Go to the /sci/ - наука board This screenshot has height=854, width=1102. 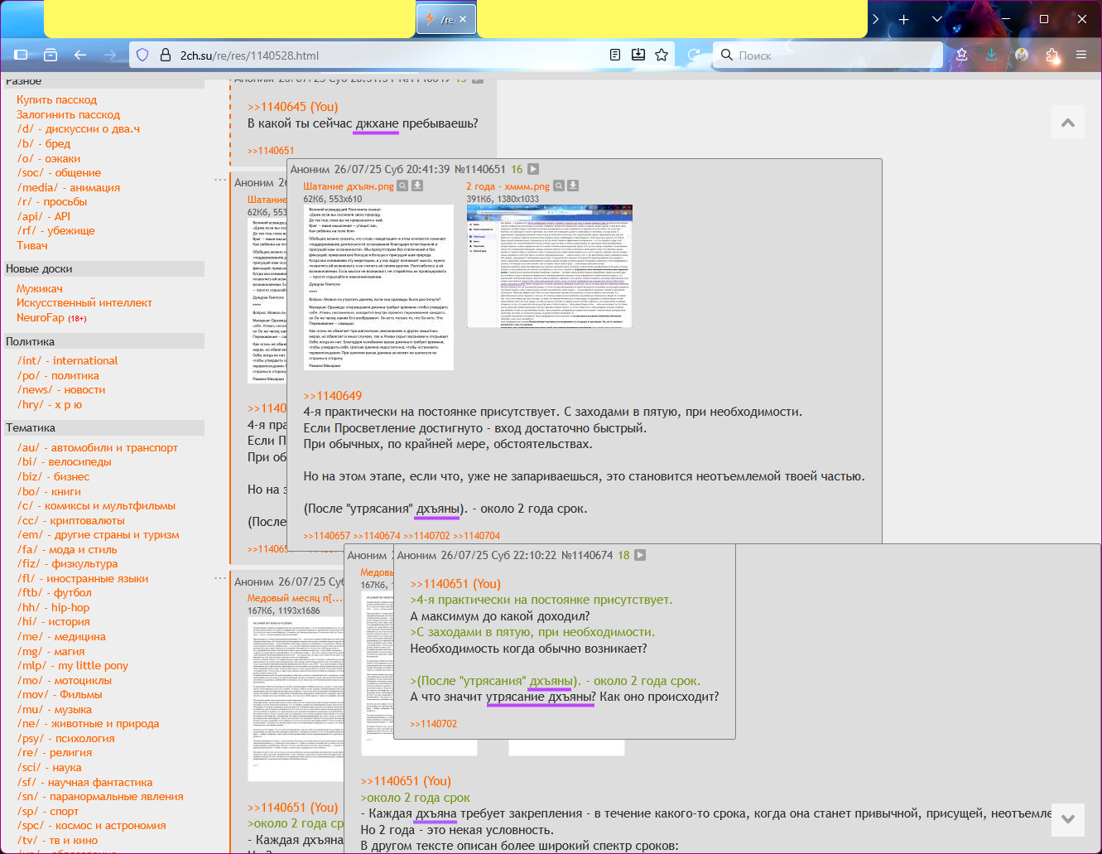[x=50, y=768]
